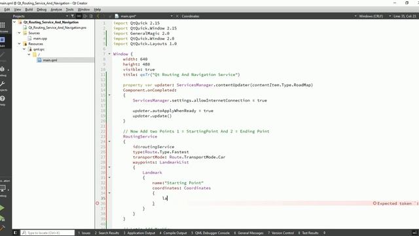The image size is (419, 236).
Task: Close the main.qml document
Action: coord(177,16)
